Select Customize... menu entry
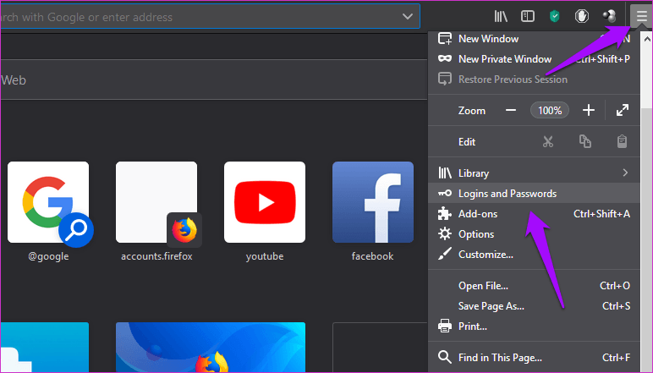Screen dimensions: 653x373 tap(534, 255)
